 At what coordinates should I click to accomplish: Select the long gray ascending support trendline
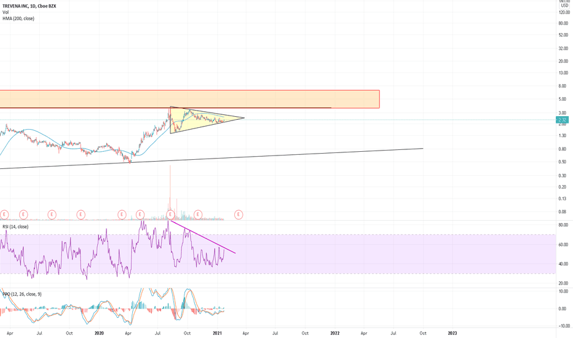point(211,159)
